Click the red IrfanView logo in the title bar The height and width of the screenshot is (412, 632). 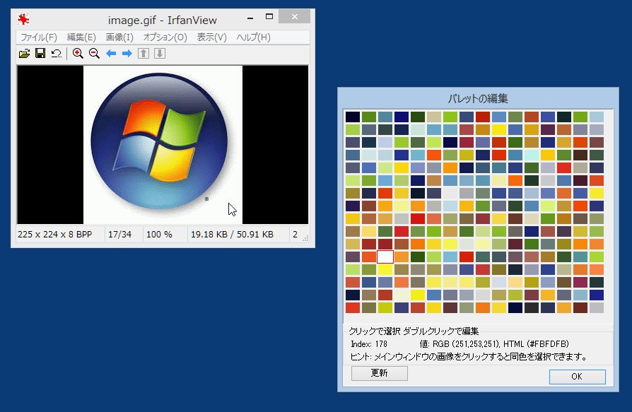(x=23, y=19)
